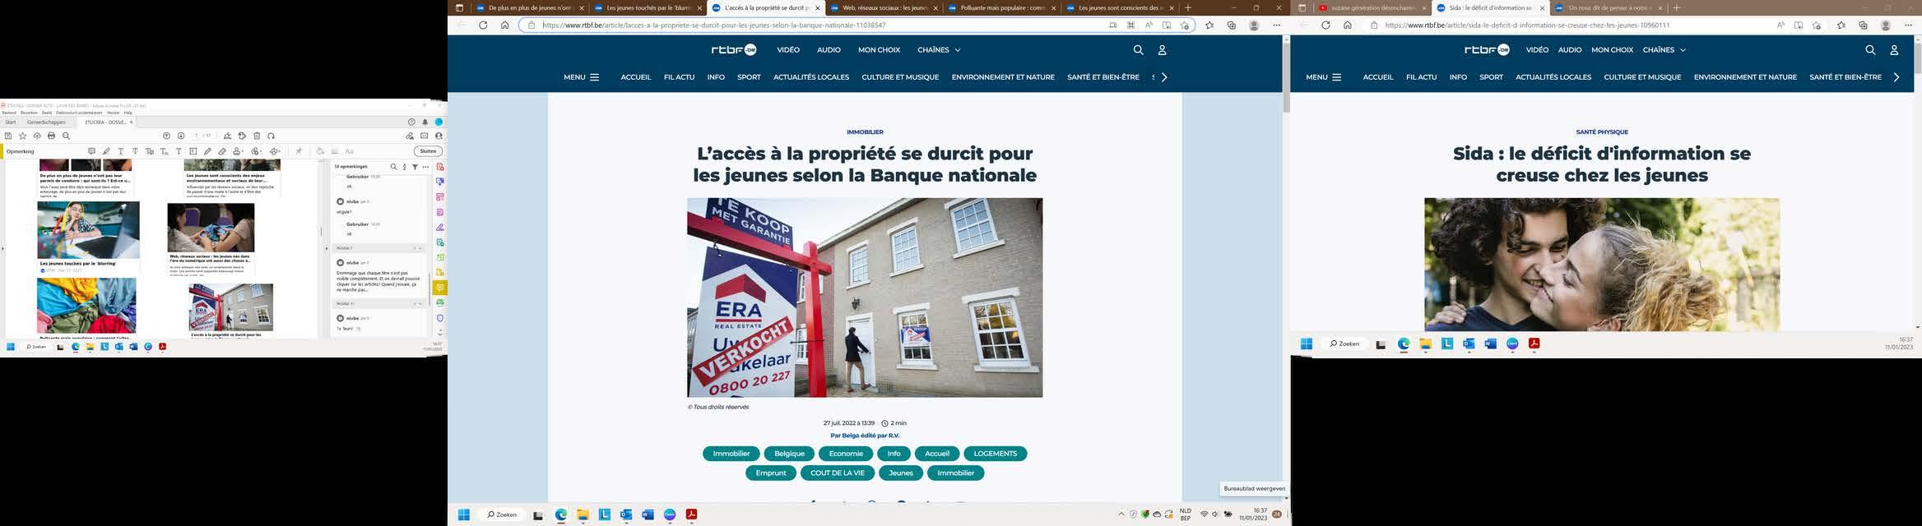This screenshot has width=1922, height=526.
Task: Show more categories with the right chevron on the Sida page nav
Action: coord(1896,77)
